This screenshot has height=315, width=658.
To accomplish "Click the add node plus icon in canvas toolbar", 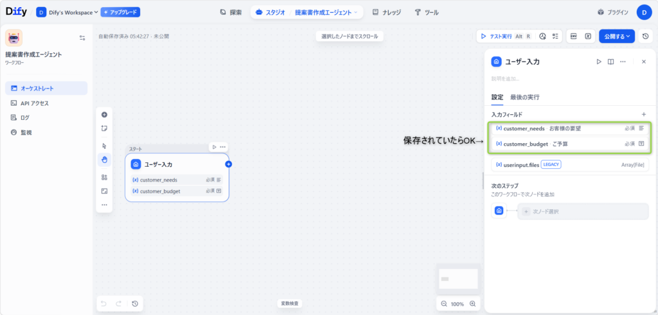I will pos(104,115).
